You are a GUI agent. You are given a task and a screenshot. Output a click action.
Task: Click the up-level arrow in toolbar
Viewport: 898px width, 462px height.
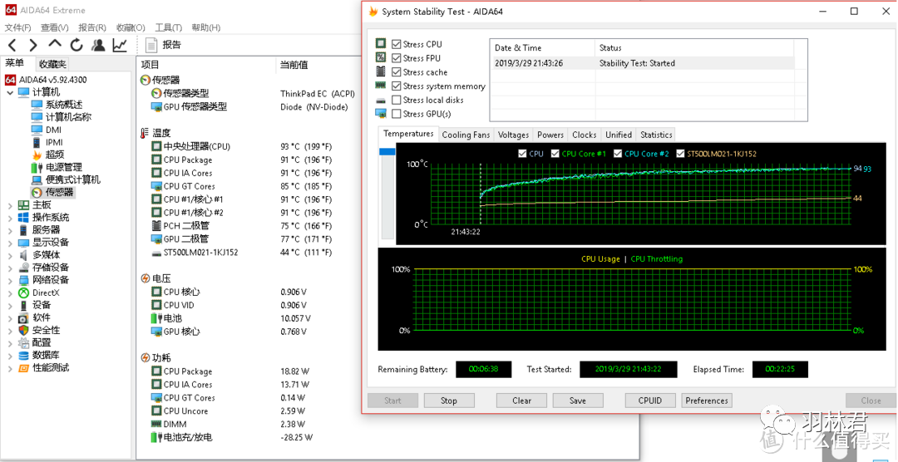tap(54, 44)
